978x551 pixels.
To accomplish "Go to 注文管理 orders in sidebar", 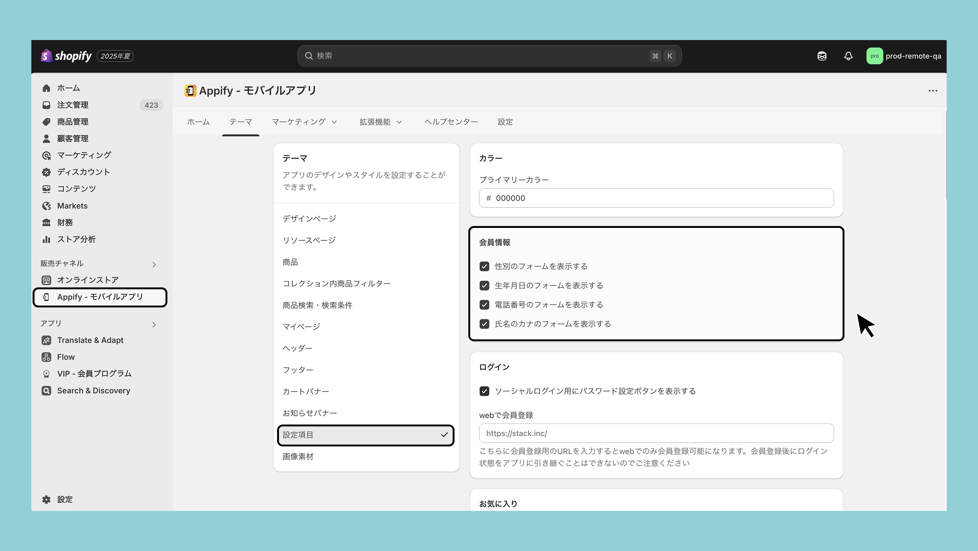I will (x=72, y=105).
